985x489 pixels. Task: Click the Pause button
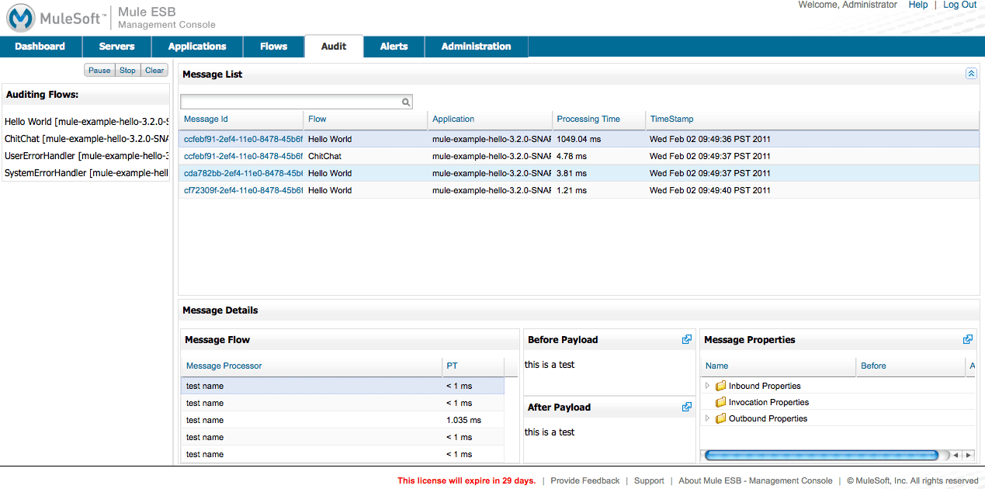pos(99,70)
